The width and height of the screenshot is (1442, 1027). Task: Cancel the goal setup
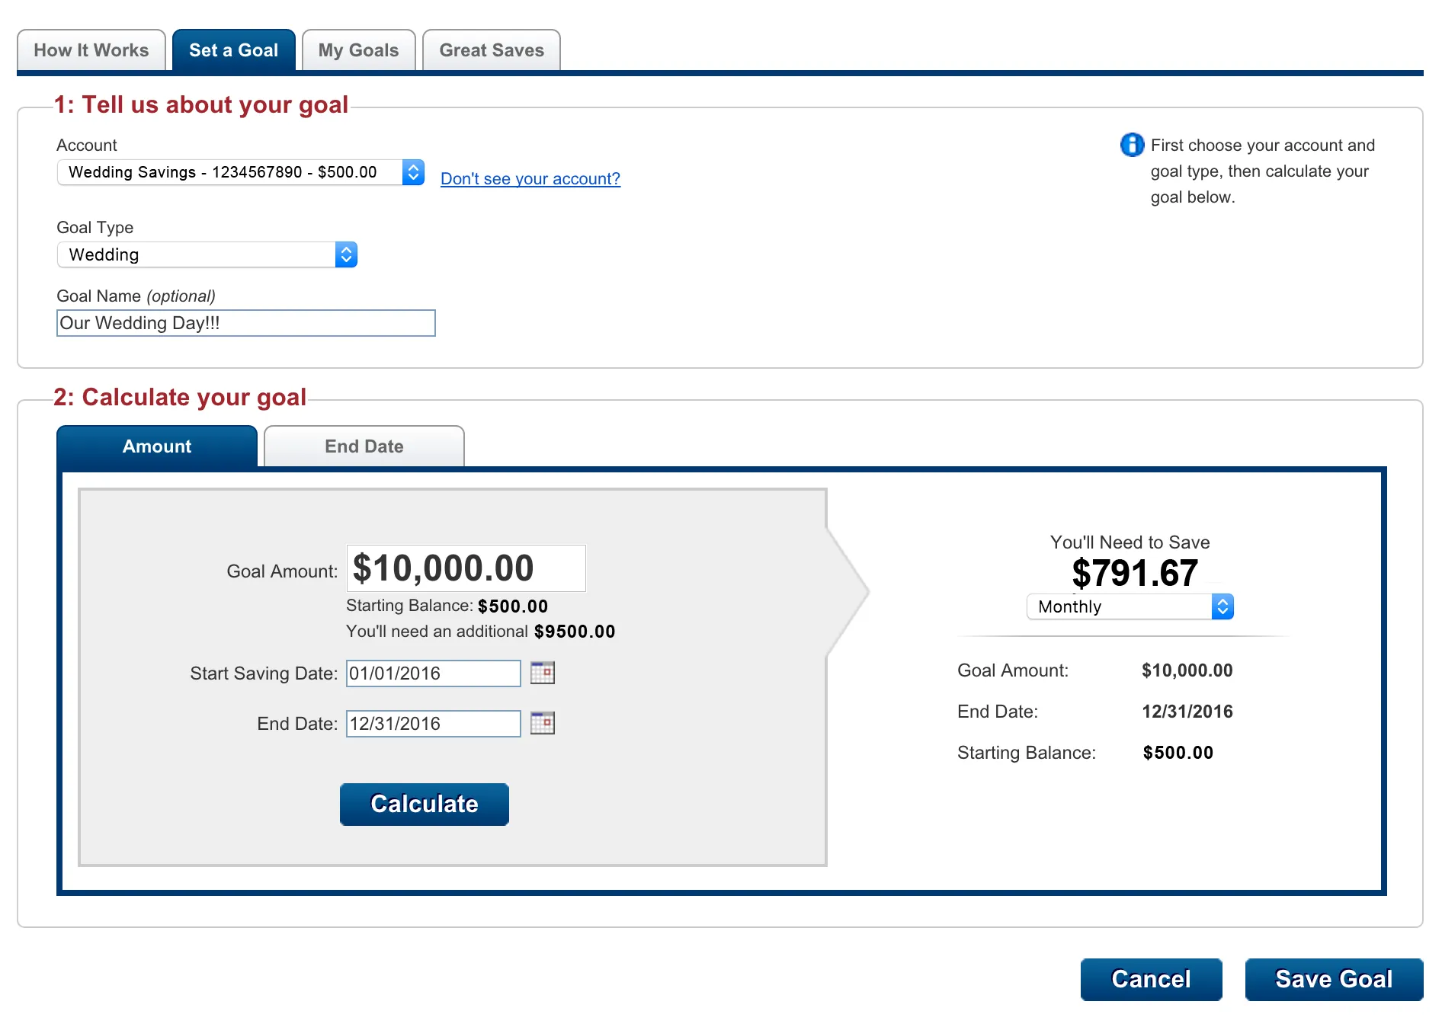[x=1151, y=979]
